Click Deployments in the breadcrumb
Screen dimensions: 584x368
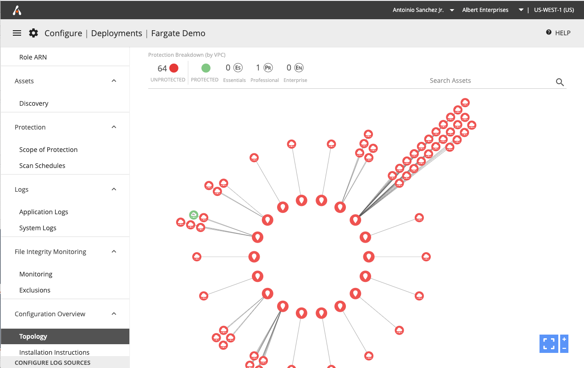(x=117, y=33)
